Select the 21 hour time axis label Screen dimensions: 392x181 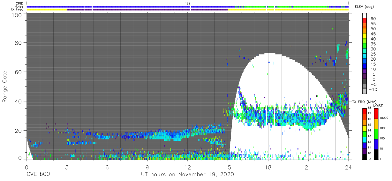click(308, 167)
